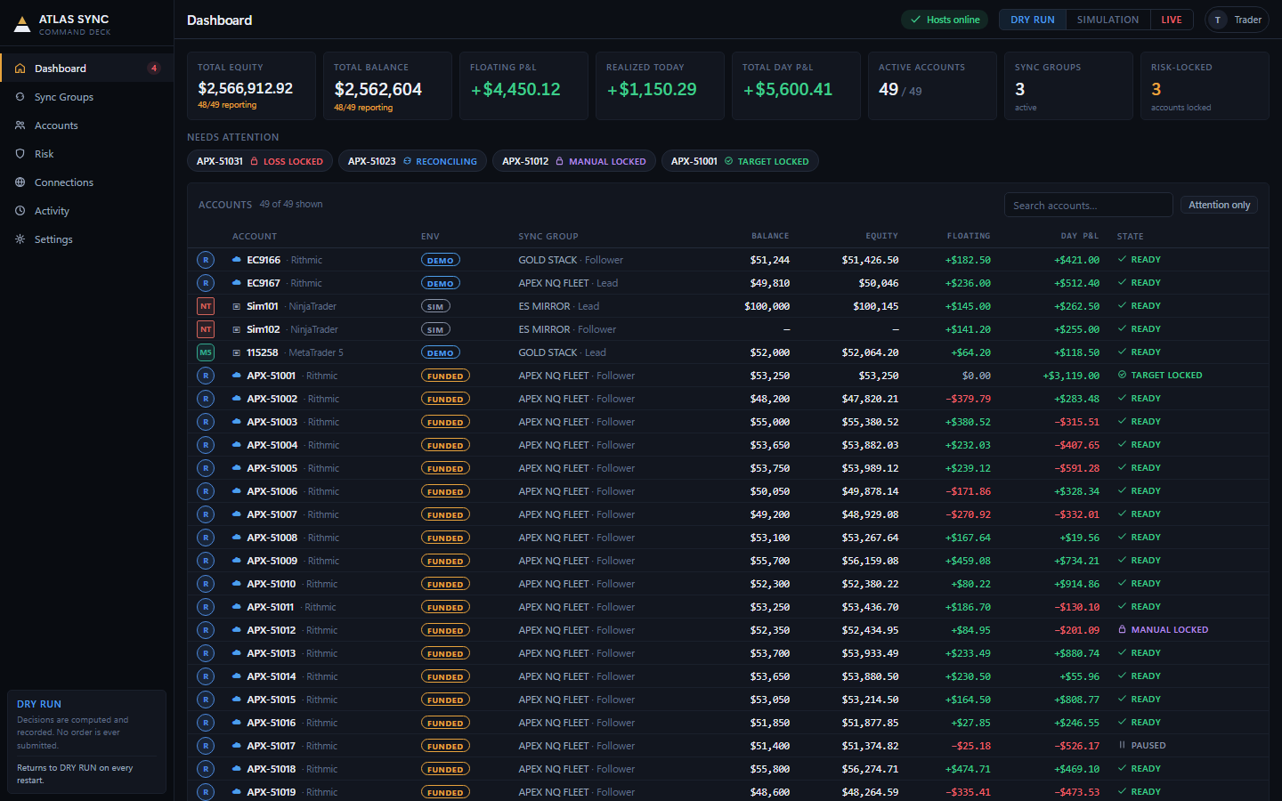Click the Atlas Sync logo icon
Viewport: 1282px width, 801px height.
(x=22, y=24)
